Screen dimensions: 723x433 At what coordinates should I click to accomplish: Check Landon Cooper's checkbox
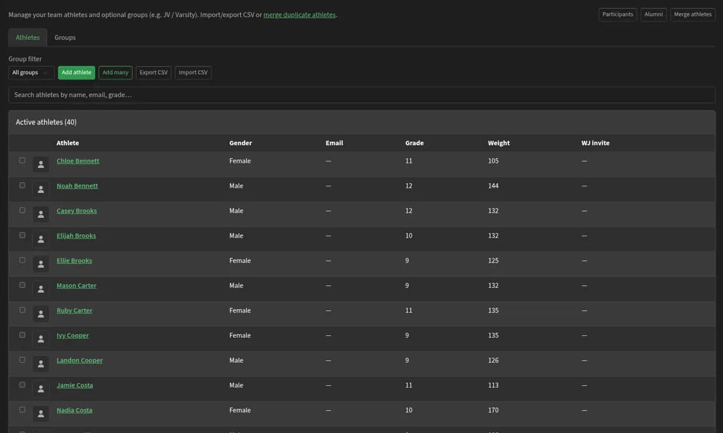coord(22,360)
